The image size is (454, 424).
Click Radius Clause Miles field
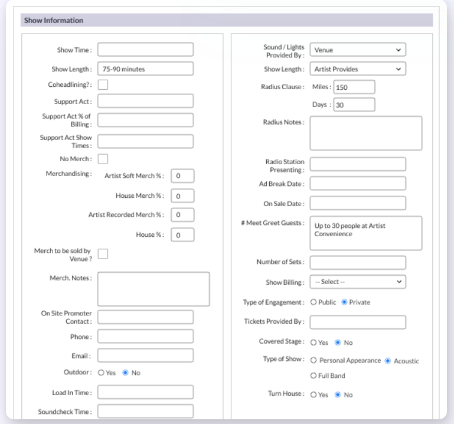coord(354,87)
